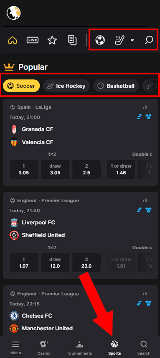Expand the more sports dropdown arrow
The height and width of the screenshot is (358, 160).
[132, 40]
